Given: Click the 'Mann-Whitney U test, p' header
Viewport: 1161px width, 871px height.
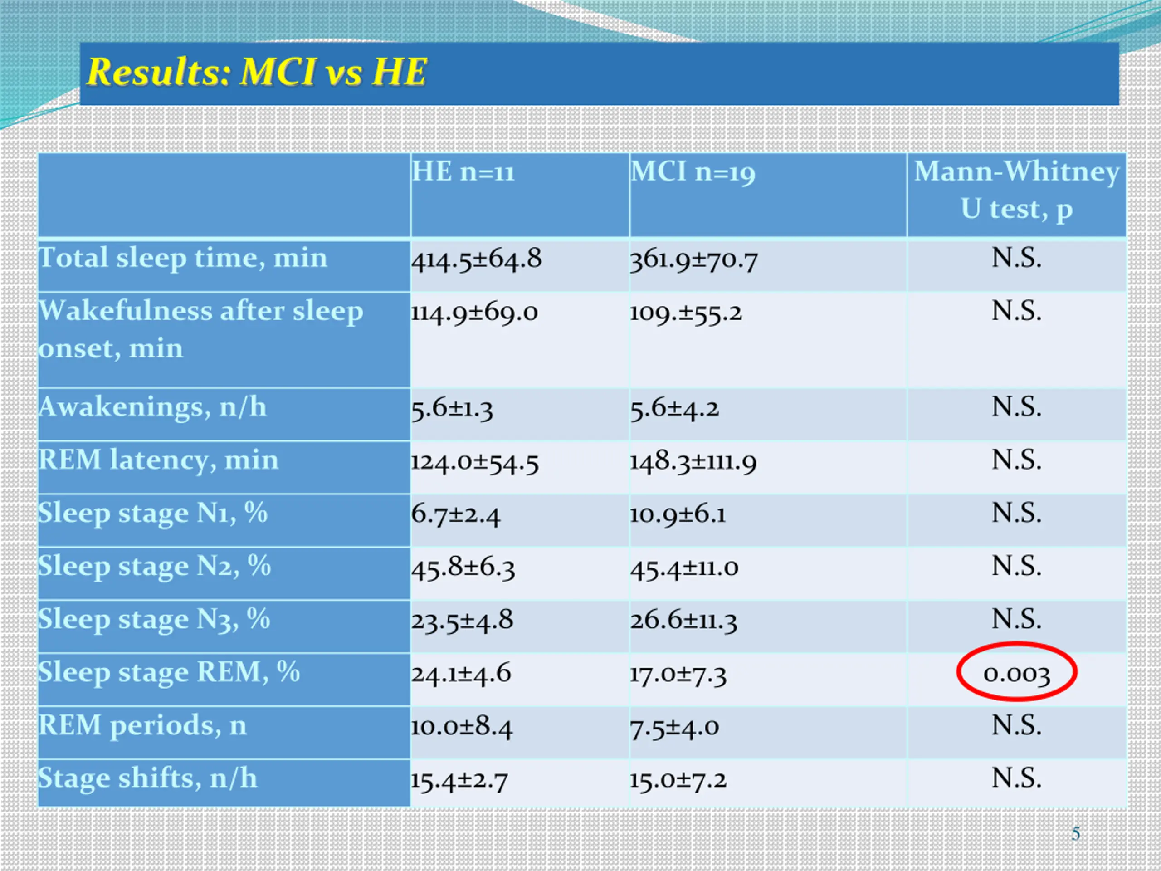Looking at the screenshot, I should coord(1017,190).
